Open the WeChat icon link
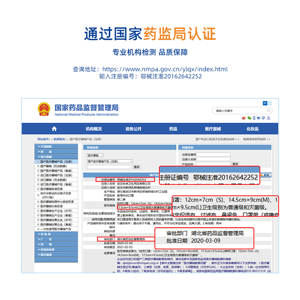The height and width of the screenshot is (300, 300). (249, 118)
